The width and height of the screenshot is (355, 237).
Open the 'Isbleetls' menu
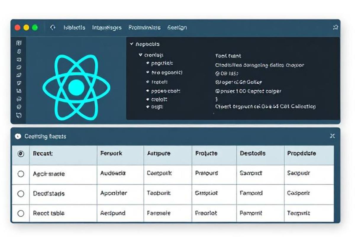(x=74, y=28)
